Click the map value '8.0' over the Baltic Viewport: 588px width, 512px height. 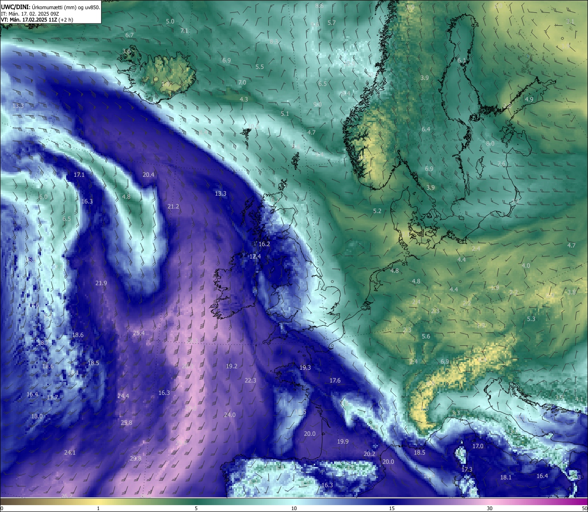click(x=490, y=143)
